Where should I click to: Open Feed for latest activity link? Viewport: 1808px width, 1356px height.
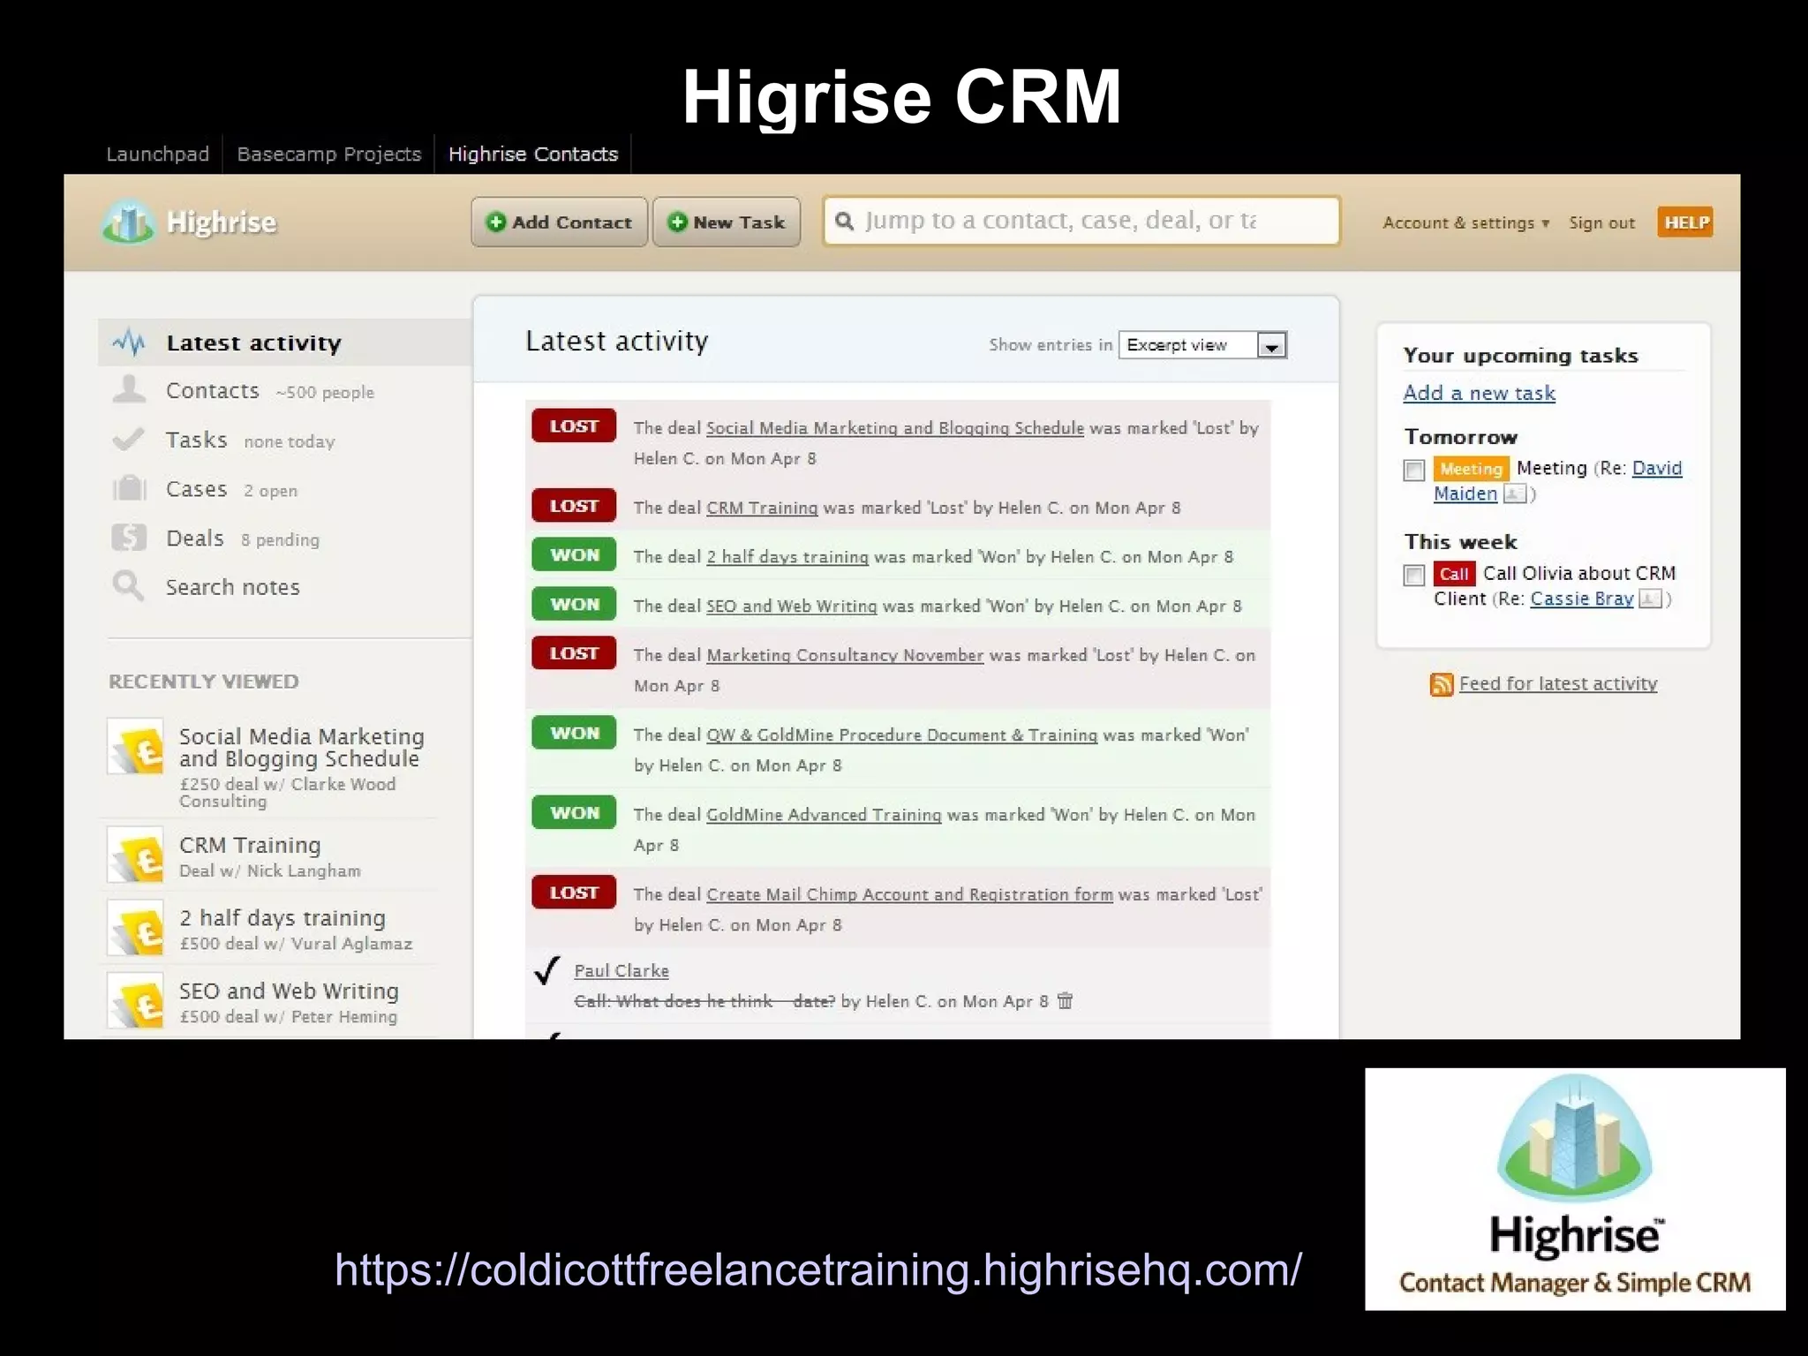[1558, 683]
